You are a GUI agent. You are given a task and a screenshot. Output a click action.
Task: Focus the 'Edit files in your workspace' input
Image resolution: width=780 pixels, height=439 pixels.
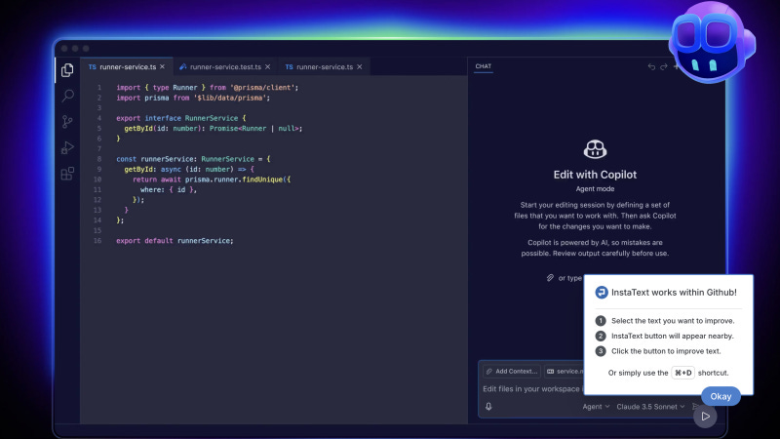[x=531, y=388]
